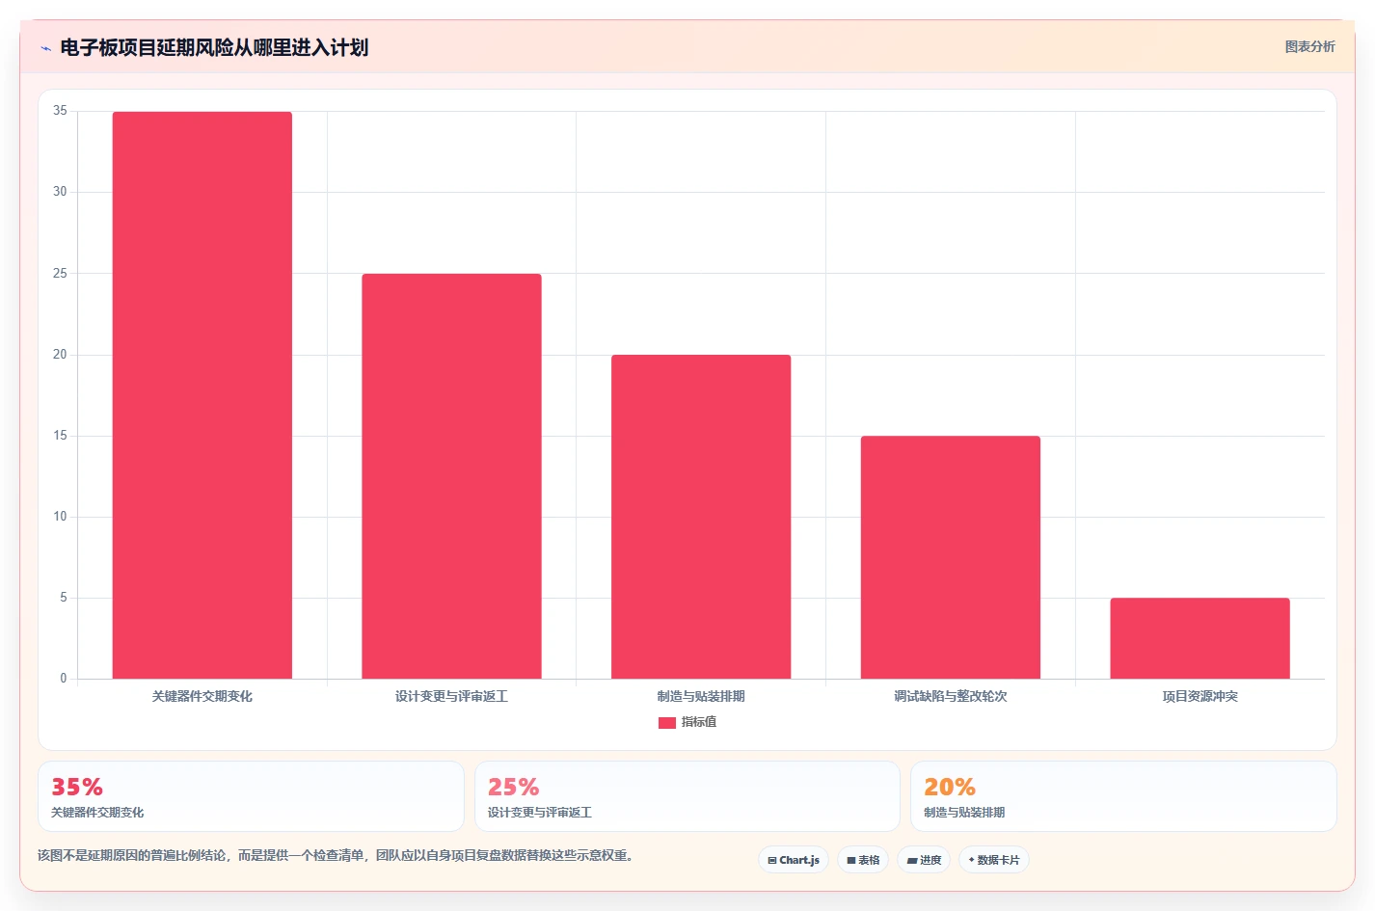Screen dimensions: 1375x911
Task: Click the 项目资源冲突 bar in chart
Action: pyautogui.click(x=1200, y=638)
